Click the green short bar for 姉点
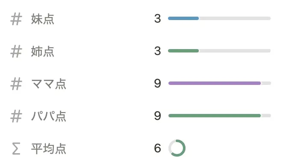 click(x=183, y=51)
